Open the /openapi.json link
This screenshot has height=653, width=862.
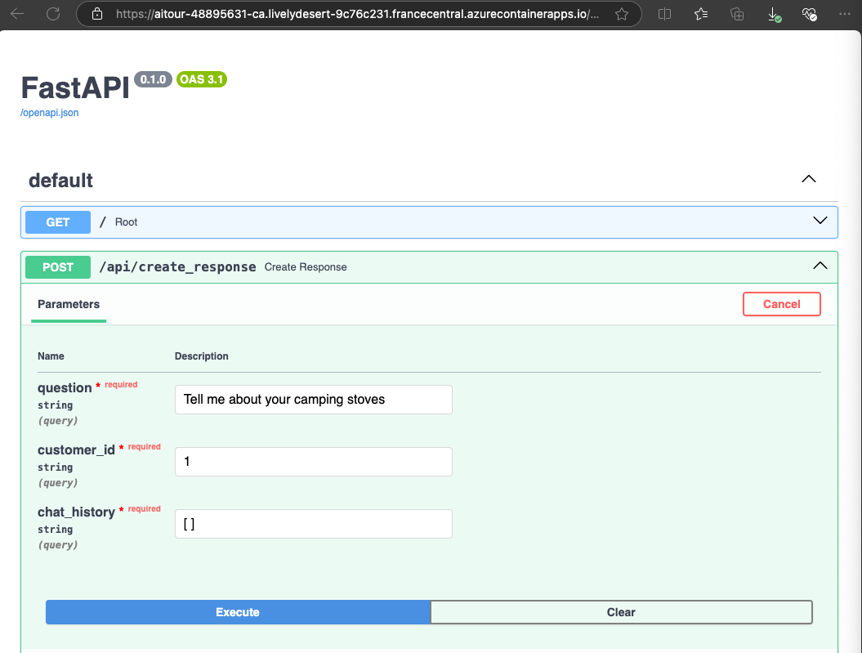click(50, 113)
